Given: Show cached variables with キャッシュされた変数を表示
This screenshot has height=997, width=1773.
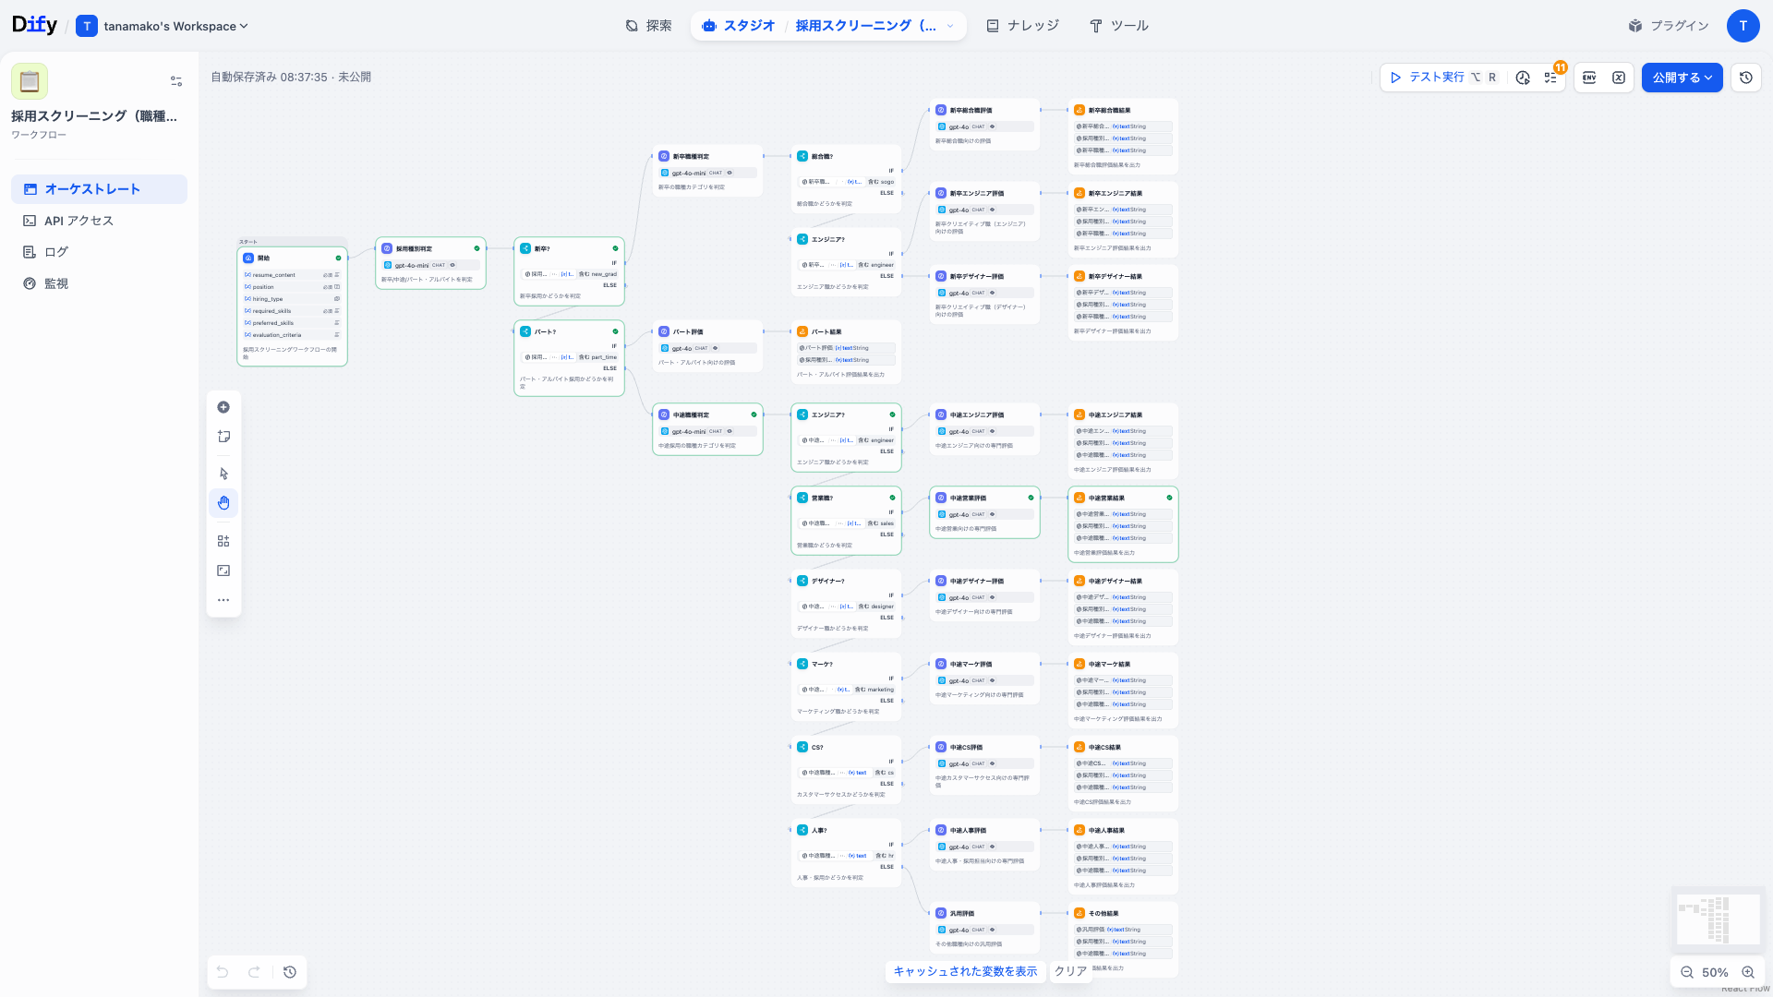Looking at the screenshot, I should 964,971.
